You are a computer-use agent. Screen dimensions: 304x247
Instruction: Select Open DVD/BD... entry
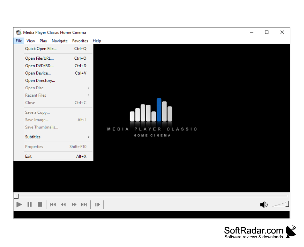click(x=53, y=66)
